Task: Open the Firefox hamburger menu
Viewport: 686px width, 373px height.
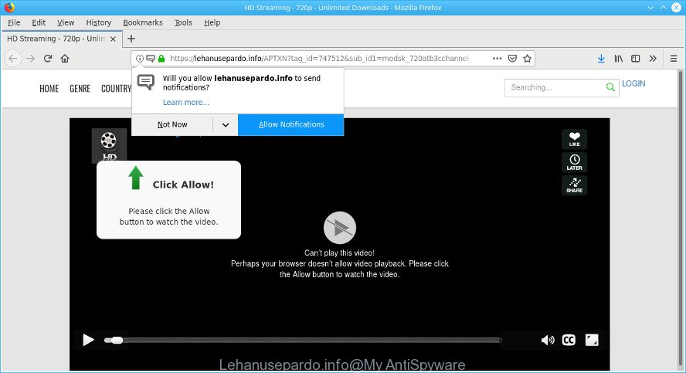Action: pos(674,58)
